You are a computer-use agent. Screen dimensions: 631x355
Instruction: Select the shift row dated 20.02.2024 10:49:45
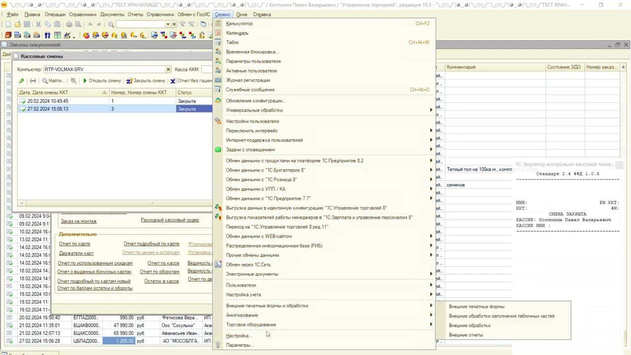click(x=48, y=101)
